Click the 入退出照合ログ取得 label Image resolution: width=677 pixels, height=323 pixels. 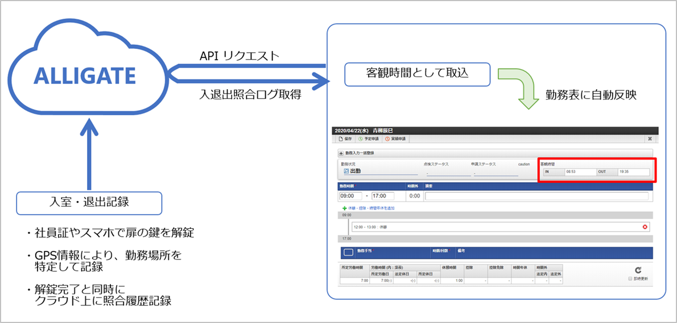tap(250, 95)
